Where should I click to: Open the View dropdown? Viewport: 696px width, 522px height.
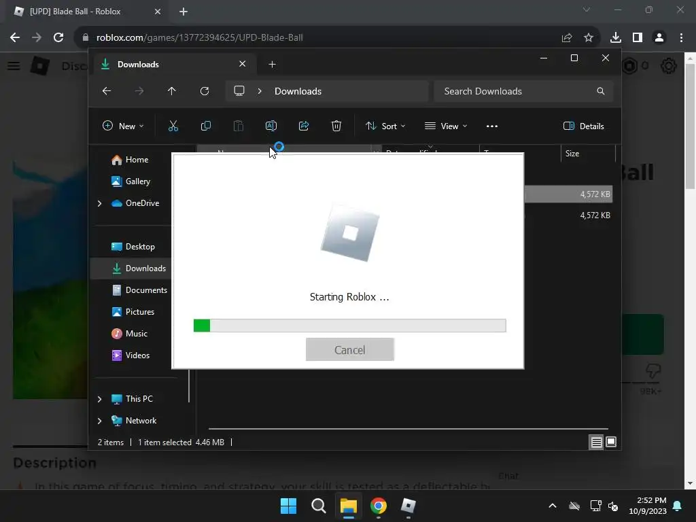[446, 126]
